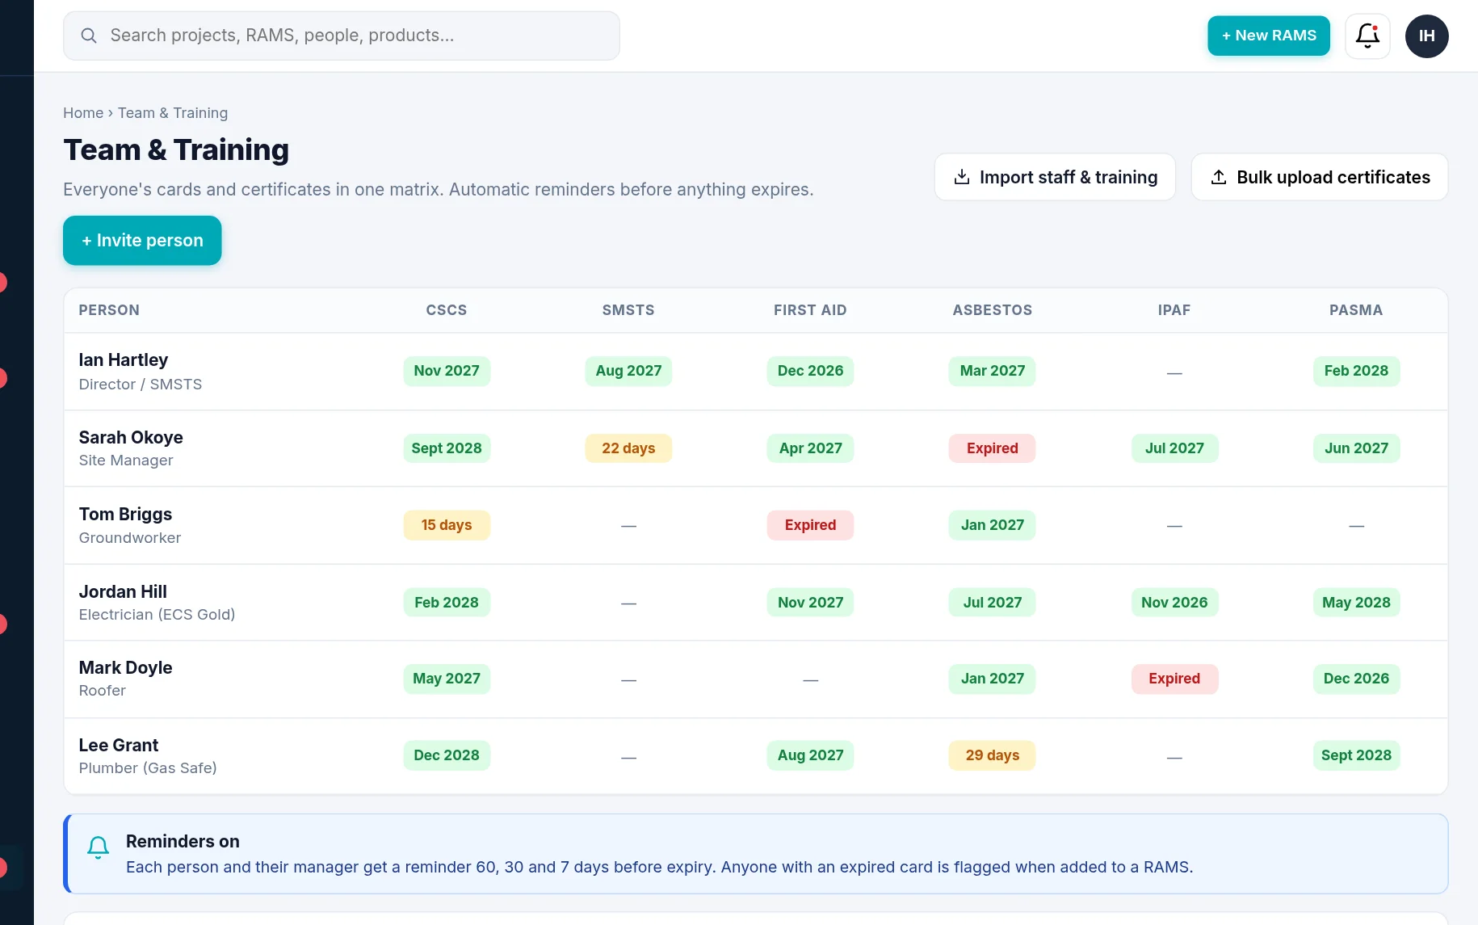Open the notifications bell
1478x925 pixels.
(x=1367, y=36)
